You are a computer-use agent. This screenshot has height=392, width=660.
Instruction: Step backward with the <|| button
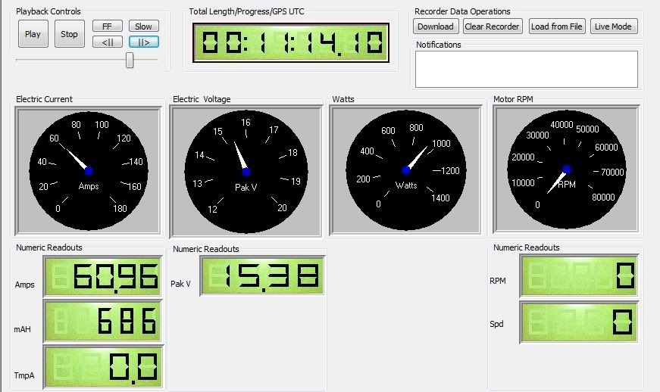108,42
